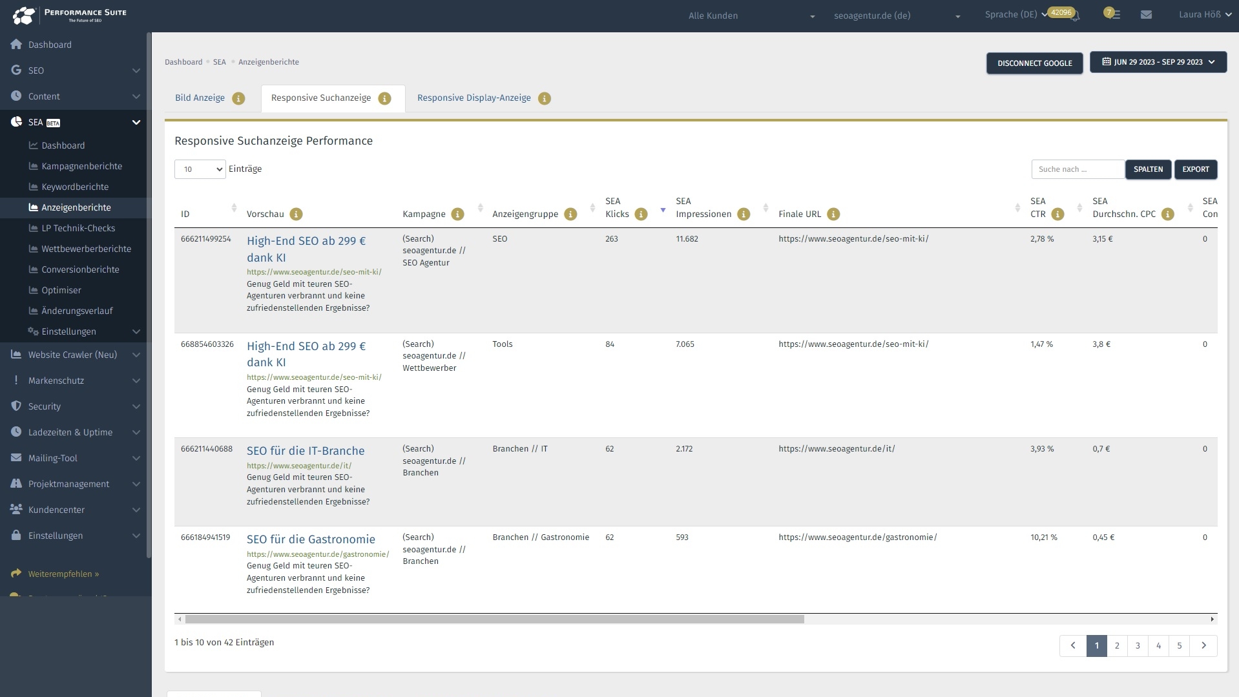Show info for the SEA CTR column
The height and width of the screenshot is (697, 1239).
(1057, 214)
